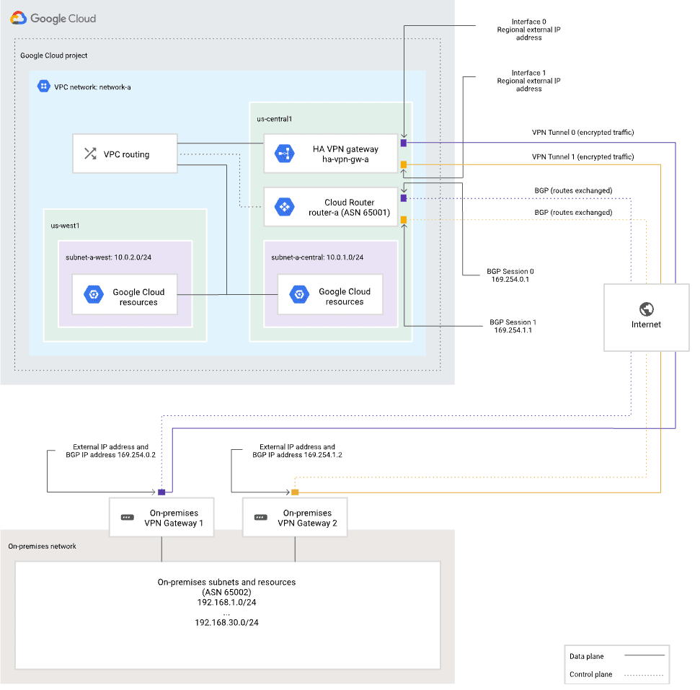Click the On-premises VPN Gateway 1 device icon

point(127,518)
